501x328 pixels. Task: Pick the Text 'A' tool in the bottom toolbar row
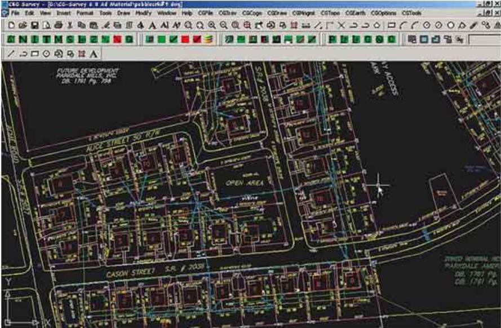[x=93, y=54]
